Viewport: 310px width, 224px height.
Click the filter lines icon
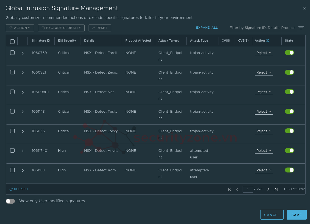pos(301,28)
